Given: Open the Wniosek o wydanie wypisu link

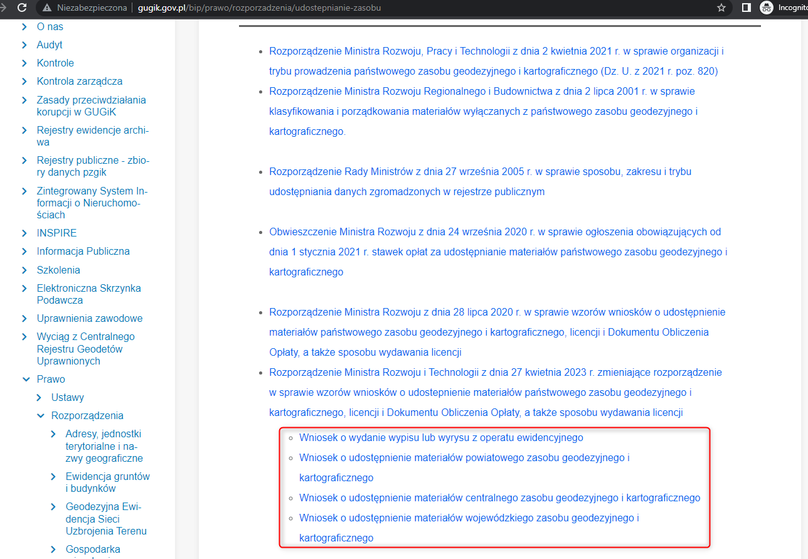Looking at the screenshot, I should coord(441,437).
